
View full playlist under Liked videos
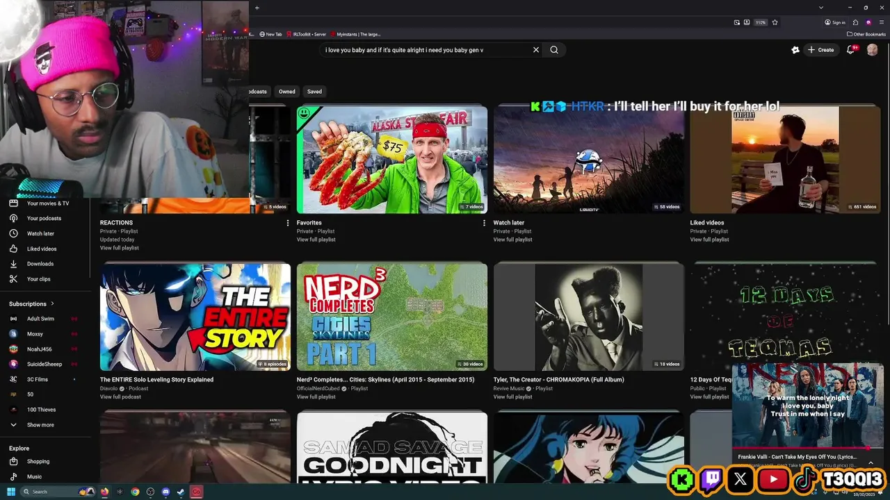point(709,240)
